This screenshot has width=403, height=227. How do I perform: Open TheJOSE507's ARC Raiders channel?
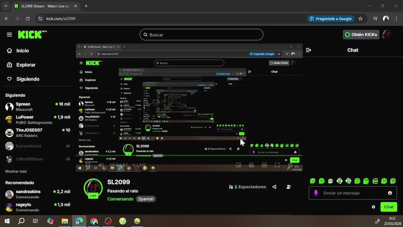click(38, 132)
